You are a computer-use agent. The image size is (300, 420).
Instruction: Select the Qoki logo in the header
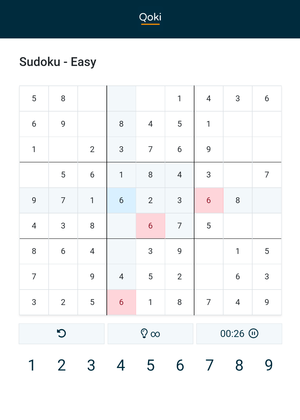point(150,17)
